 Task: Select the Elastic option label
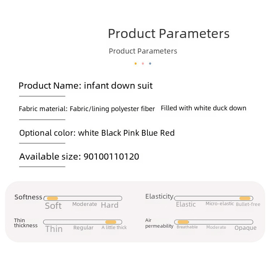[186, 204]
